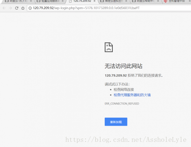Switch to the 轻量应用服务 tab
Viewport: 191px width, 147px height.
[49, 1]
